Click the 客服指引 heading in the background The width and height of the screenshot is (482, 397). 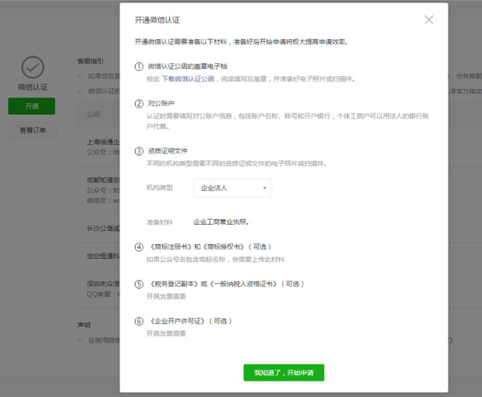pos(90,61)
